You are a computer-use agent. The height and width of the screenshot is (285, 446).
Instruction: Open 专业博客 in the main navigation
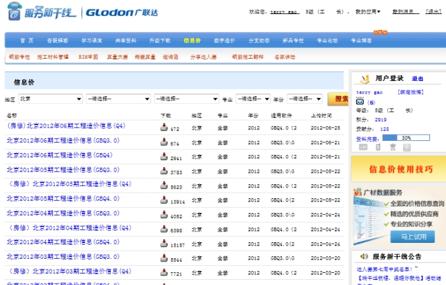click(362, 41)
